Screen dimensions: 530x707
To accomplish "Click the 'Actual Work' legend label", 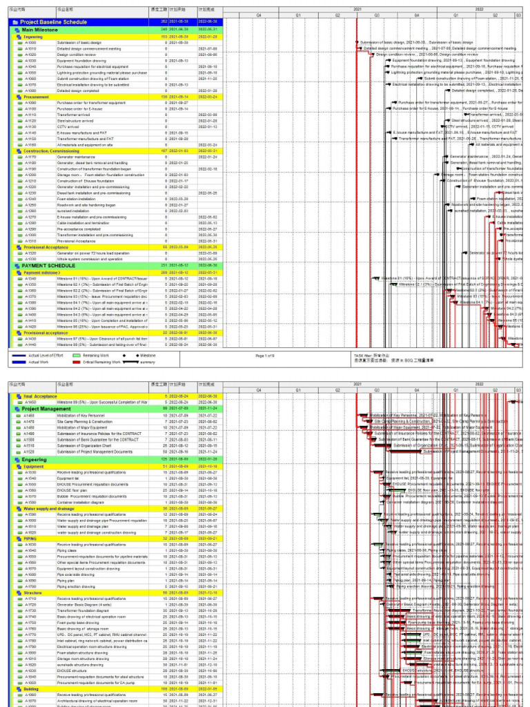I will (x=39, y=362).
